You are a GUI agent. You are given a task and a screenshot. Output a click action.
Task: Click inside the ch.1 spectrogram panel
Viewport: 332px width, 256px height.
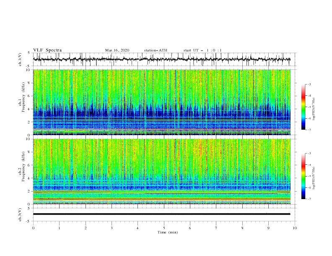[x=162, y=102]
